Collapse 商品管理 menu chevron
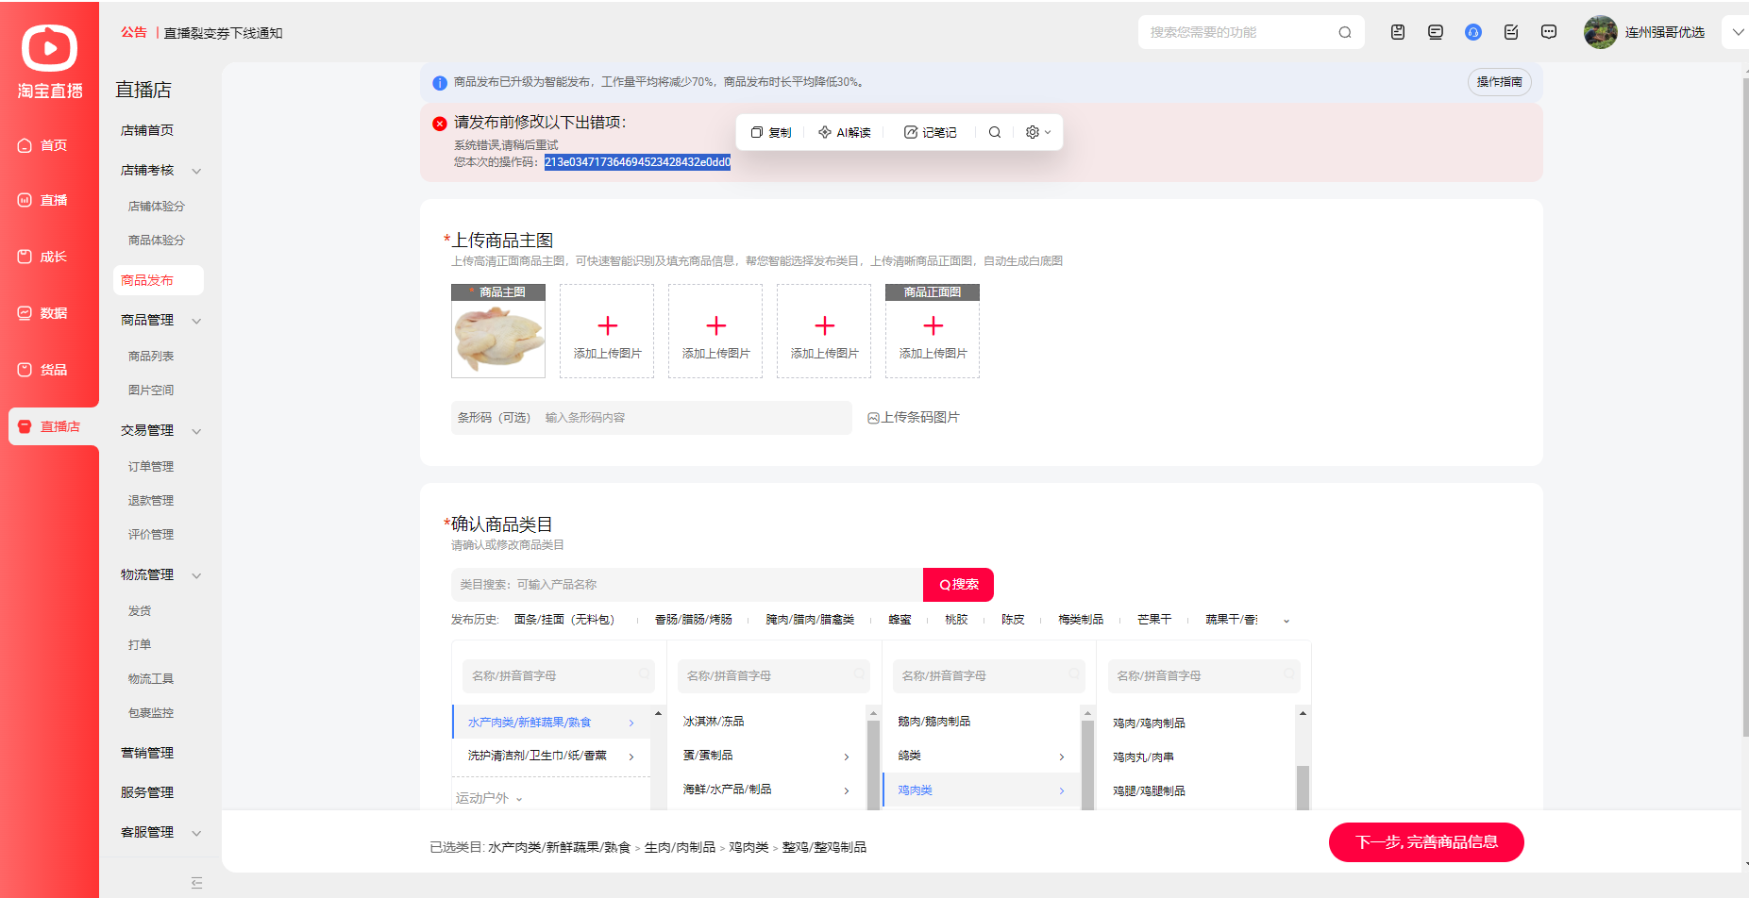 (196, 321)
